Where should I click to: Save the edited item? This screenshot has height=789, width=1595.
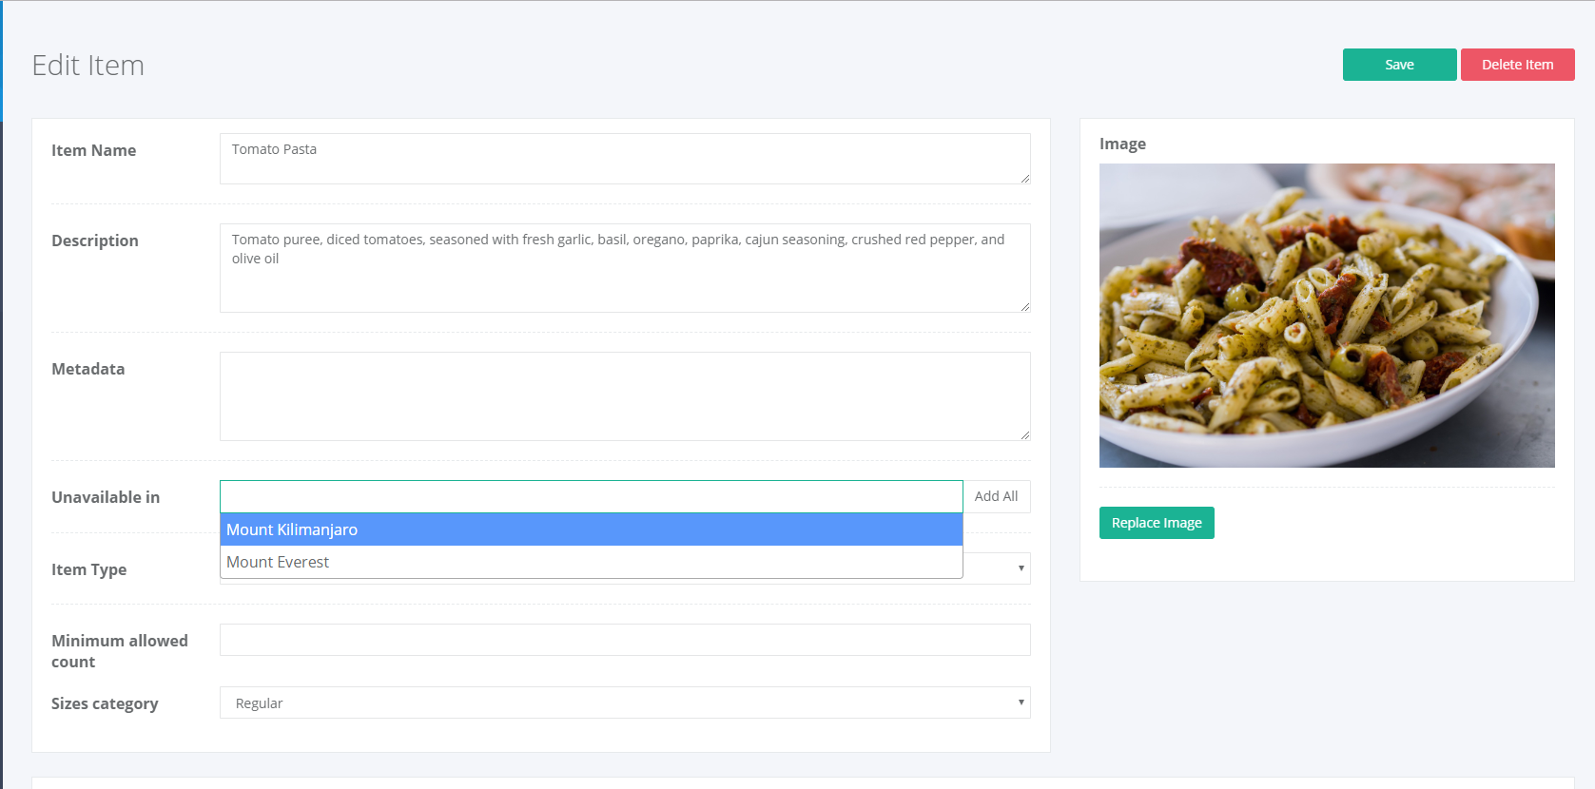[x=1399, y=65]
